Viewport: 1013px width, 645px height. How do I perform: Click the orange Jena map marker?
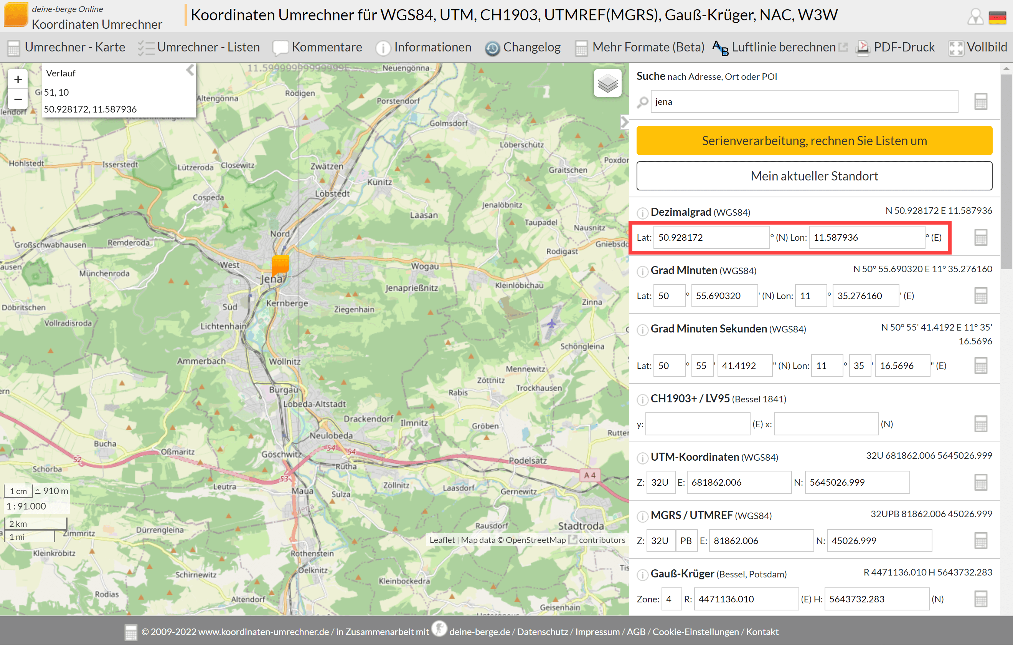[x=280, y=265]
